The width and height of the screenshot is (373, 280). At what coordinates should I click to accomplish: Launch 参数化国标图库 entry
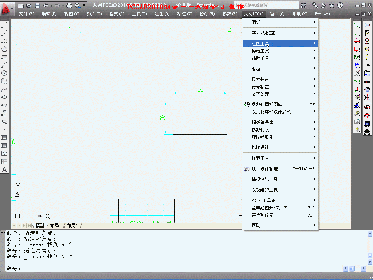(x=280, y=105)
